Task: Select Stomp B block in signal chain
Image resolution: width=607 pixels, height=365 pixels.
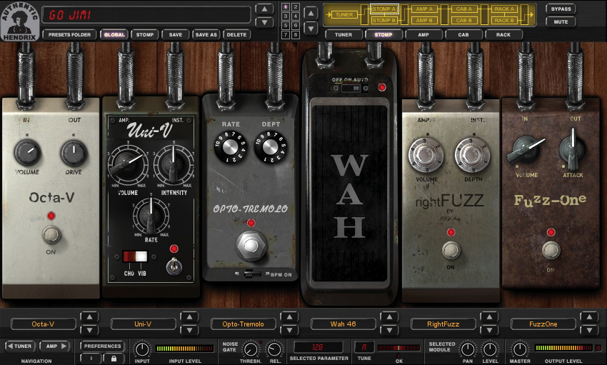Action: [384, 20]
